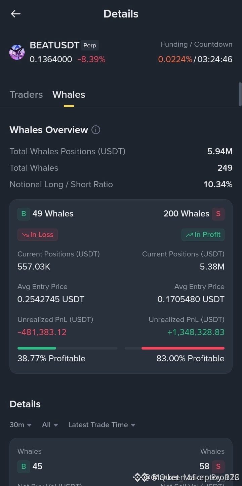The image size is (242, 486).
Task: Open Latest Trade Time sort dropdown
Action: [x=102, y=425]
